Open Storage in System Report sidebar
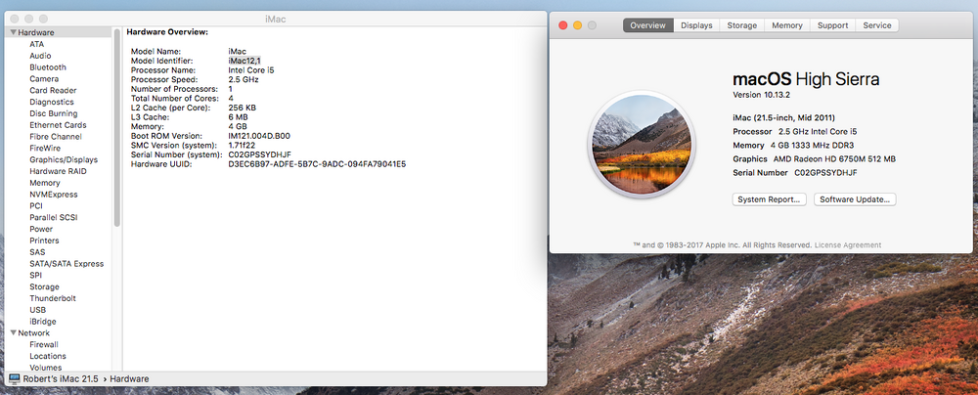The width and height of the screenshot is (978, 395). 44,287
